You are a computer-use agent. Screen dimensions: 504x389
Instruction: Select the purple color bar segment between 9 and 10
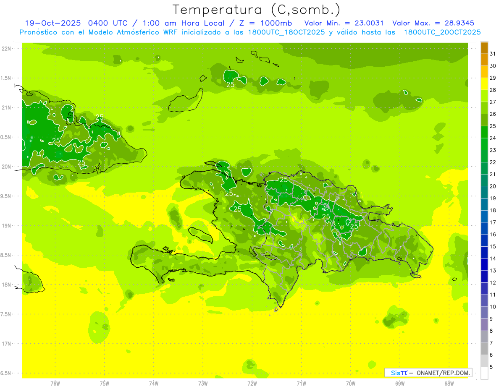coord(484,313)
